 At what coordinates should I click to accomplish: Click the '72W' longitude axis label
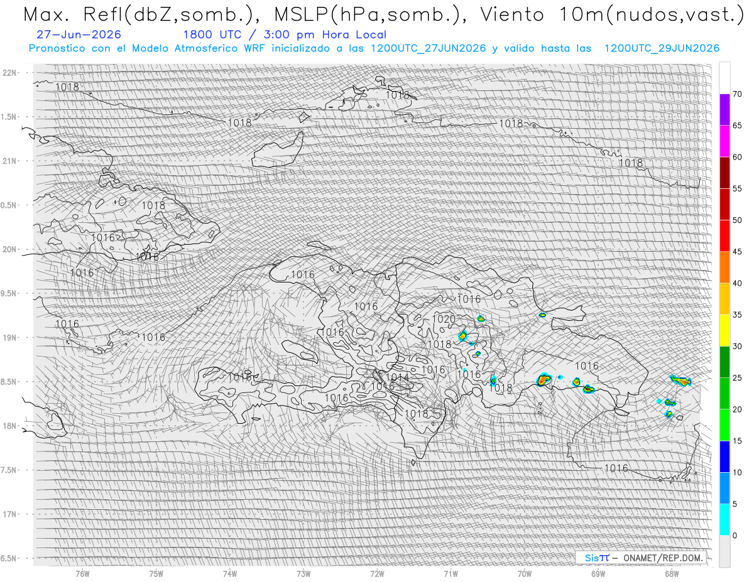tap(377, 573)
